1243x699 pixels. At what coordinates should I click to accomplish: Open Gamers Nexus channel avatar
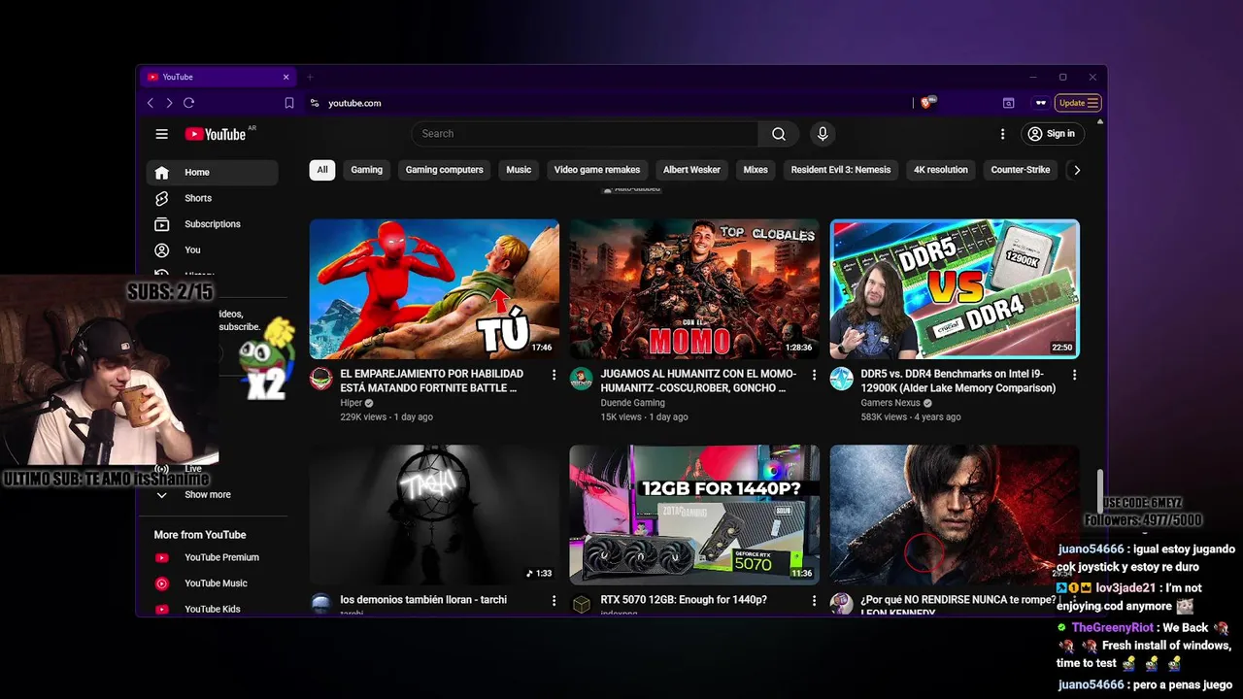pyautogui.click(x=841, y=379)
